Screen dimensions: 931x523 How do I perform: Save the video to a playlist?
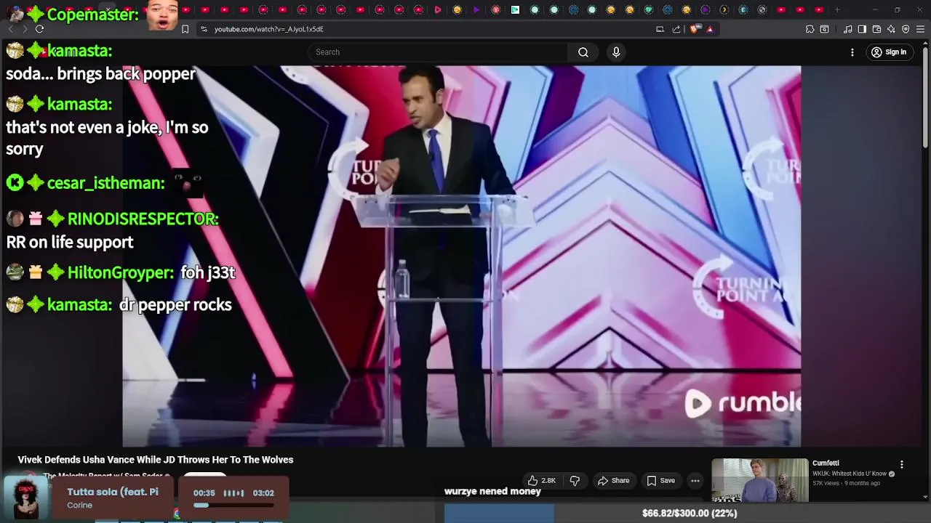[660, 480]
